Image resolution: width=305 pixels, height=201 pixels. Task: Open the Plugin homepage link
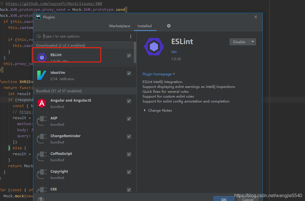[158, 74]
